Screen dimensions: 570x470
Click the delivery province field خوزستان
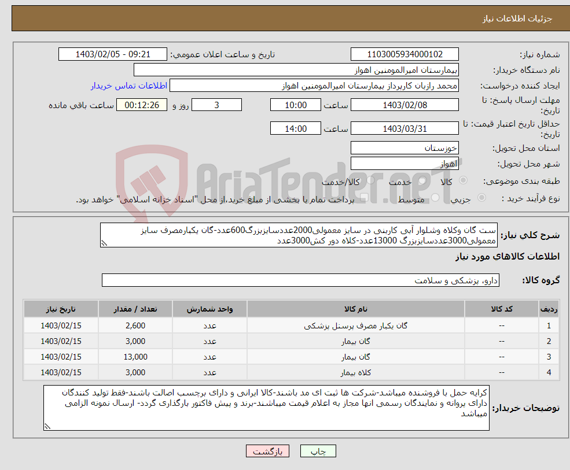[404, 148]
